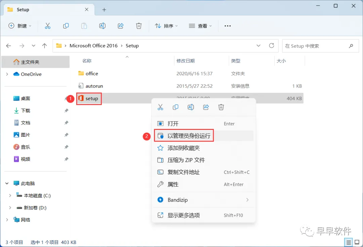Click the Cut icon in the toolbar
Image resolution: width=363 pixels, height=247 pixels.
tap(47, 26)
